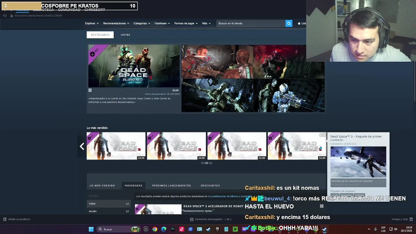Open the downloads icon beside Elementos descargados
This screenshot has width=416, height=234.
tap(191, 219)
